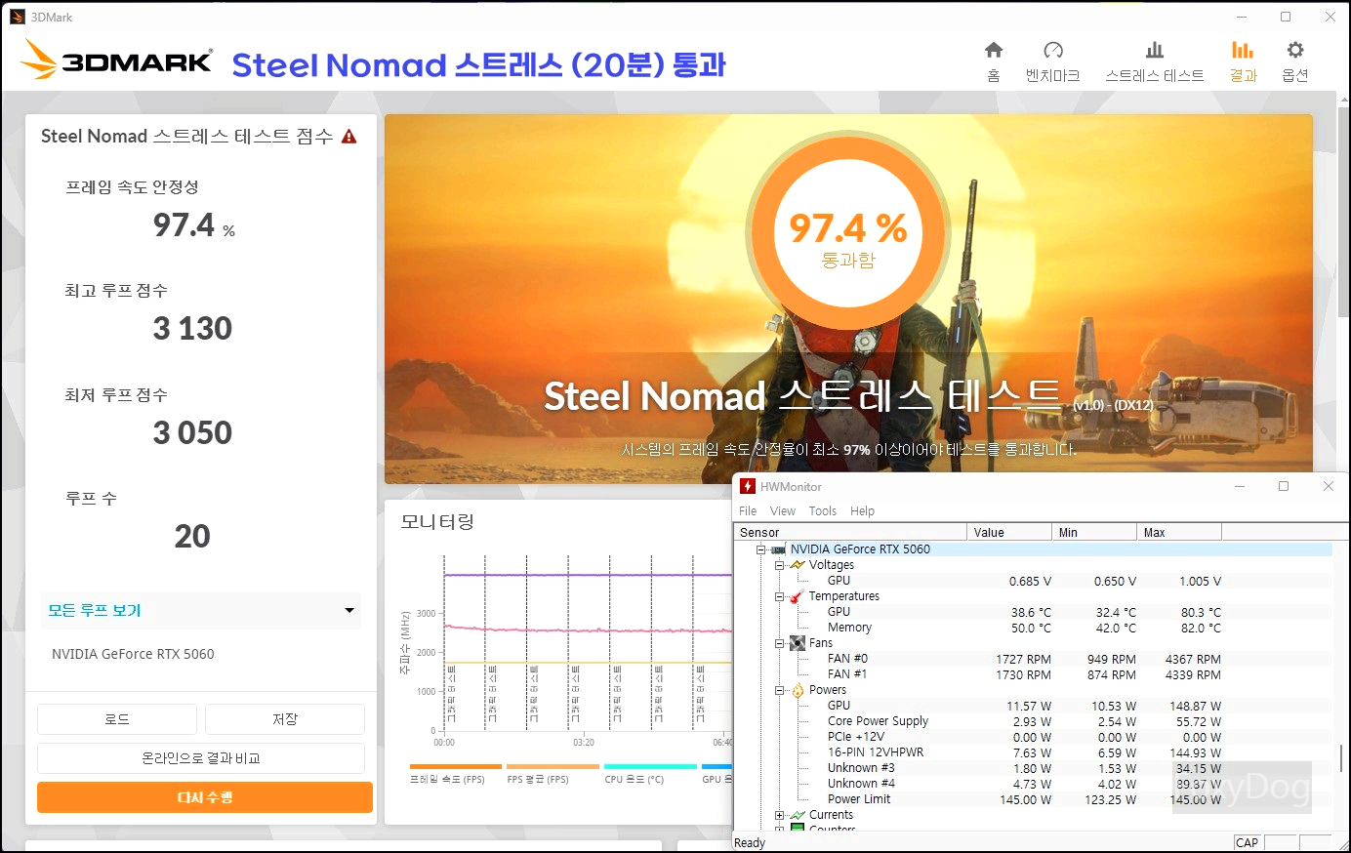1351x853 pixels.
Task: Select the Temperatures thermometer icon
Action: click(797, 596)
